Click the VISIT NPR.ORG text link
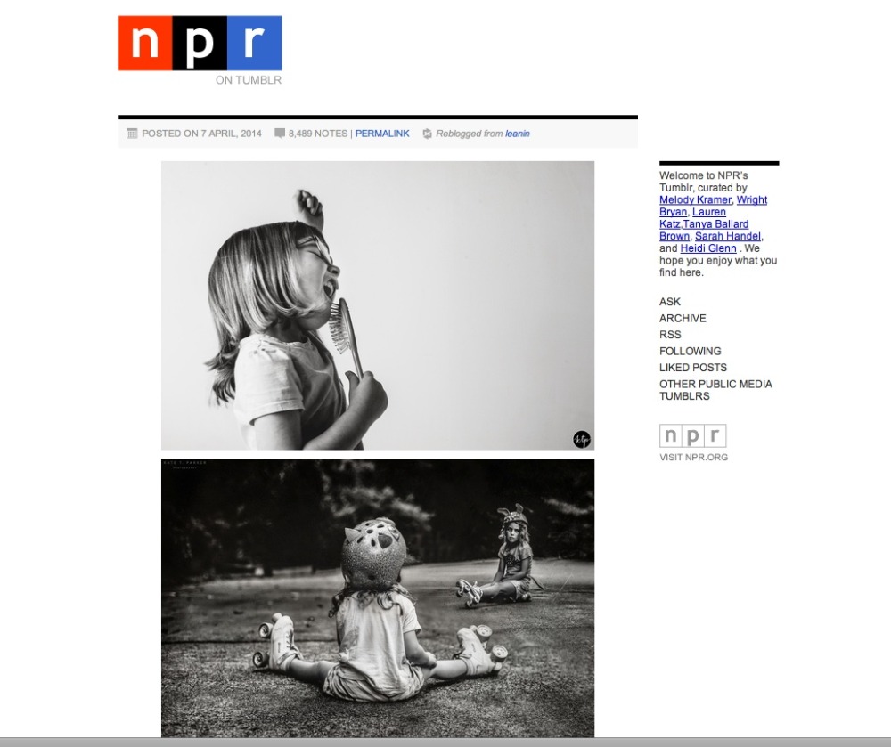 pos(693,457)
